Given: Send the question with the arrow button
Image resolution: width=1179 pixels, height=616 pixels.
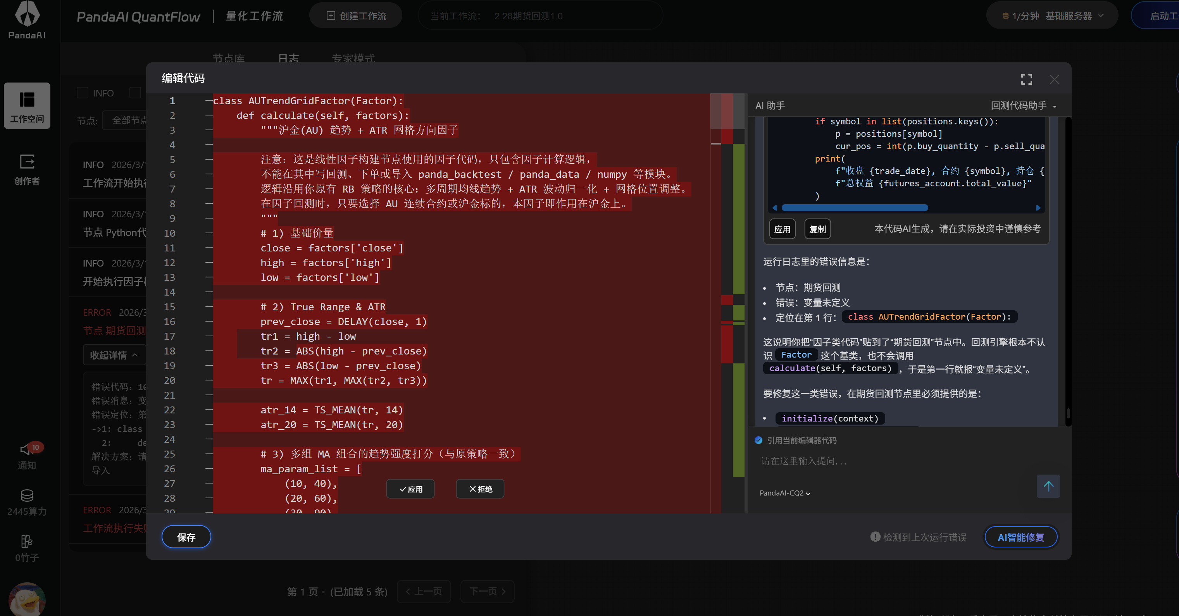Looking at the screenshot, I should (x=1048, y=486).
